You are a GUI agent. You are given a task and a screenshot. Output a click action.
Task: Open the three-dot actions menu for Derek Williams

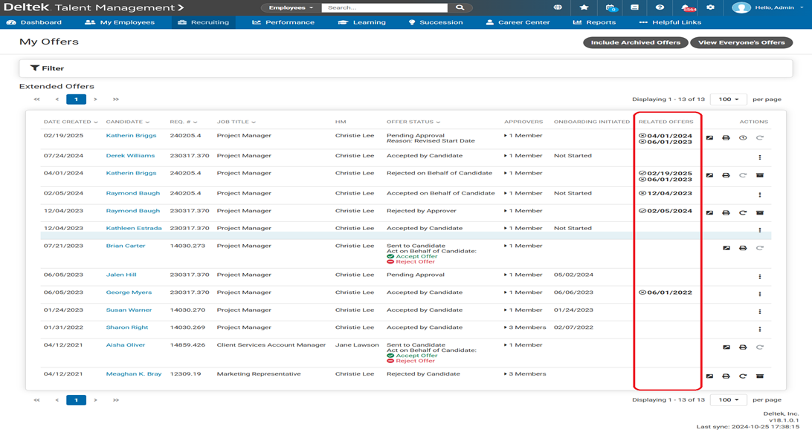point(759,157)
